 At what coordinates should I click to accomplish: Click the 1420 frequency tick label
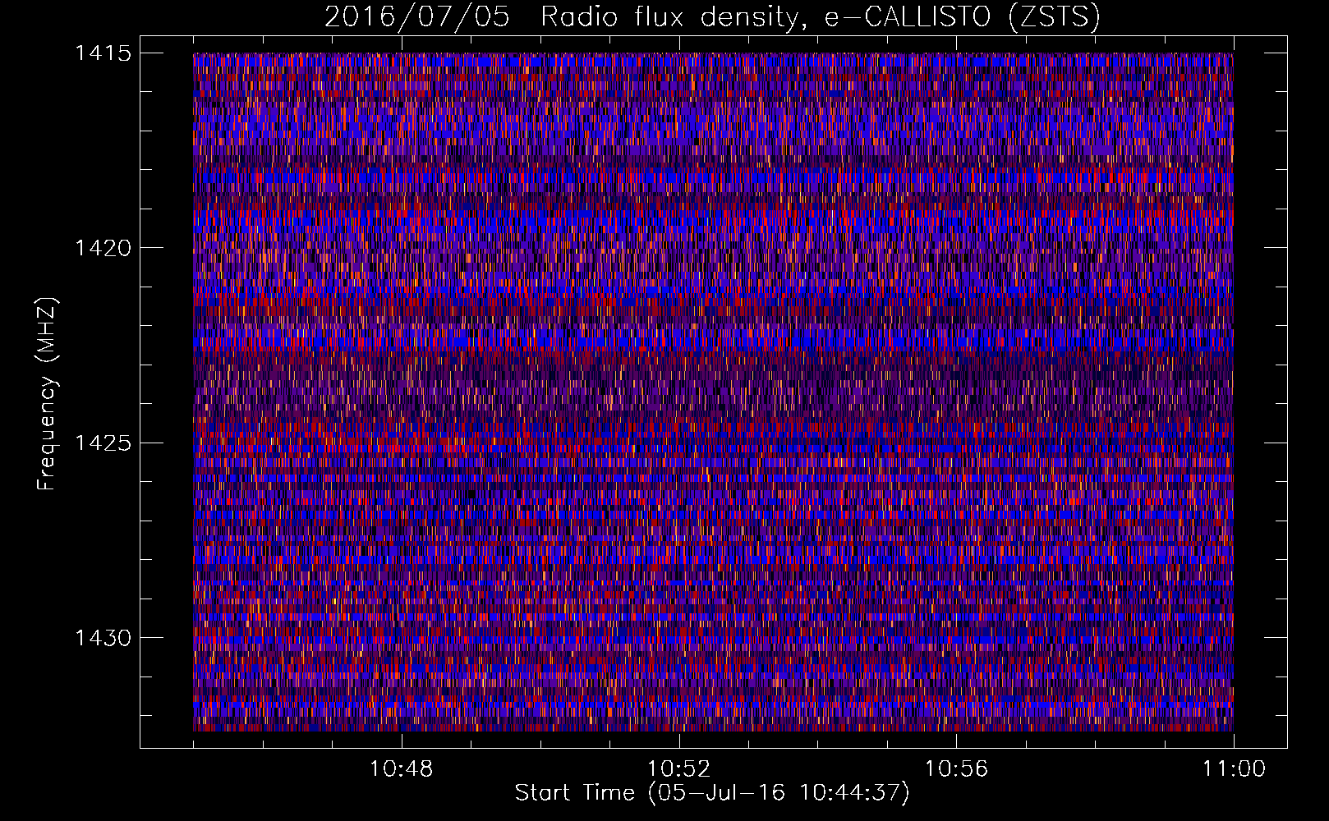103,248
